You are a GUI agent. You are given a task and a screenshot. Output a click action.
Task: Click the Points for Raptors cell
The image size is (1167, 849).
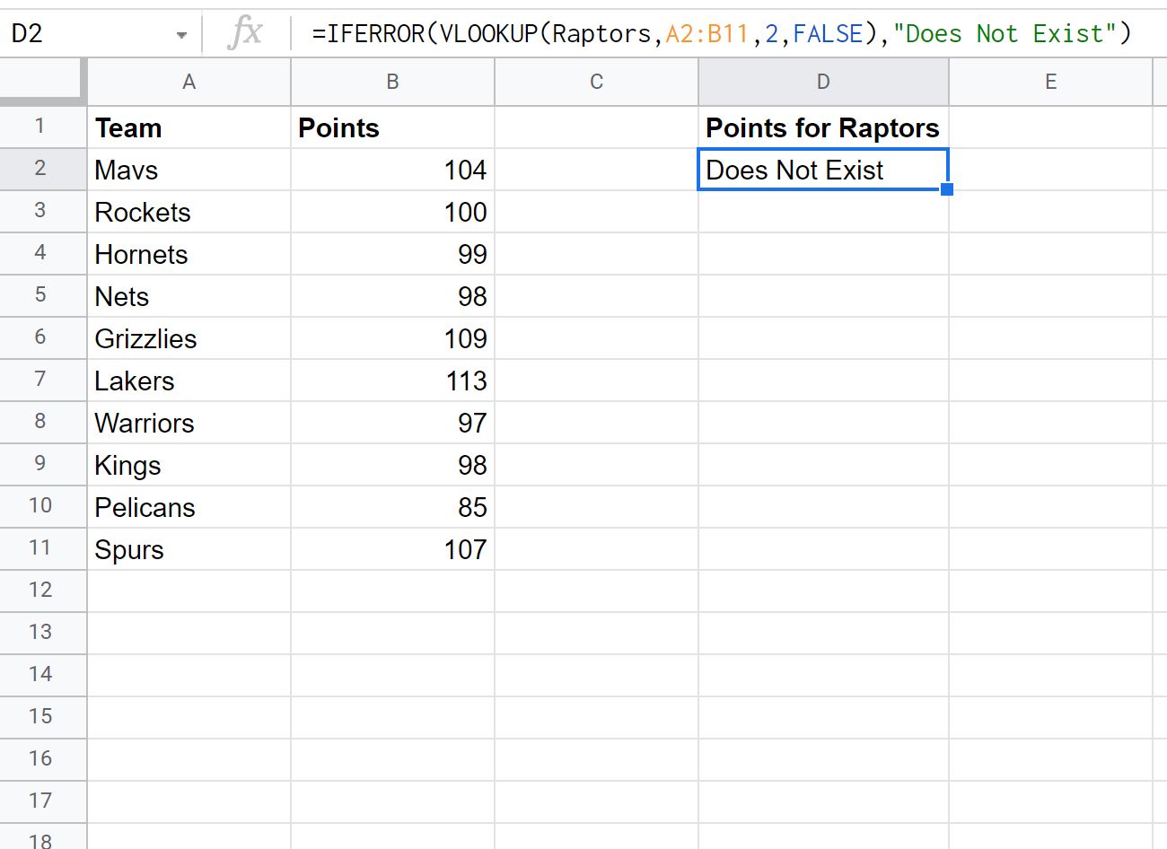(x=823, y=127)
